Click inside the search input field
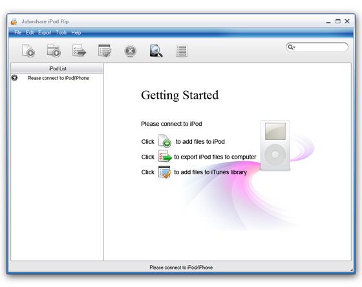The image size is (362, 287). (321, 47)
